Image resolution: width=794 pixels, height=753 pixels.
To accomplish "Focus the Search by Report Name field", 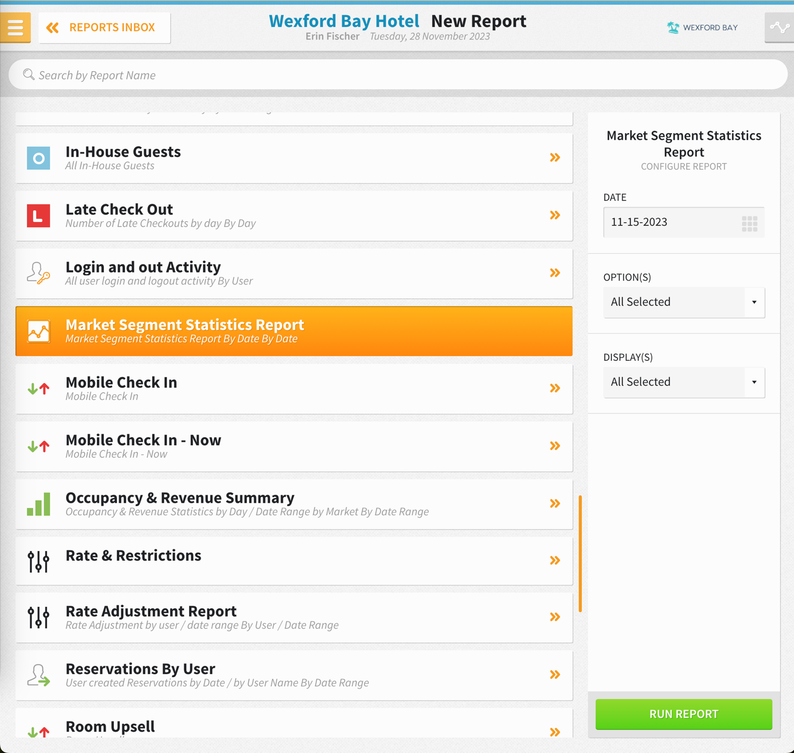I will [x=398, y=75].
